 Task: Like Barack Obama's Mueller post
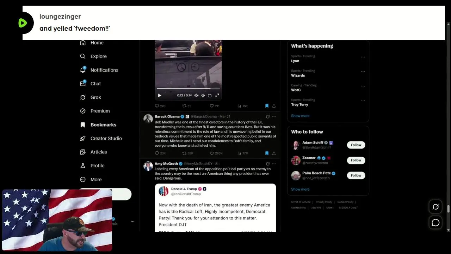[216, 153]
